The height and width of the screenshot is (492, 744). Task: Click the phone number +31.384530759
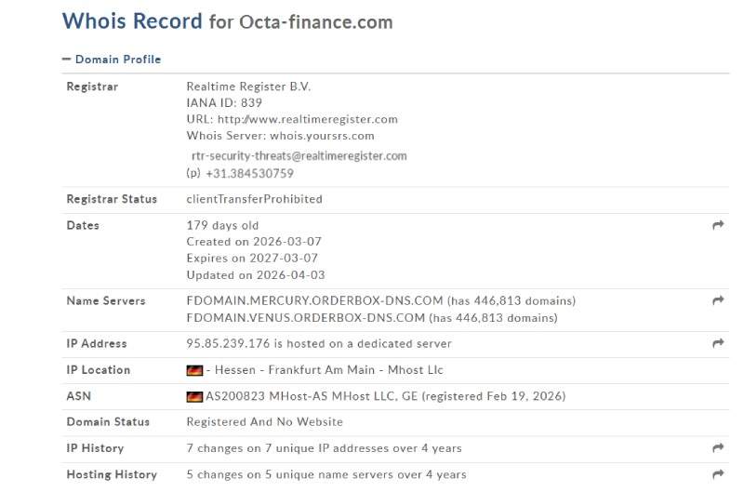249,173
